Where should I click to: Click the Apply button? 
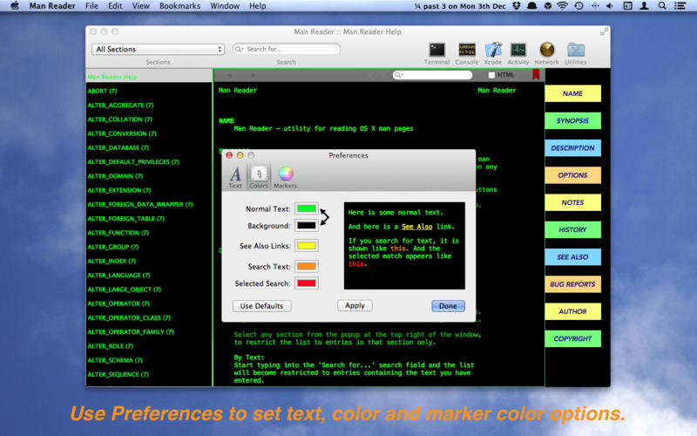pos(355,305)
